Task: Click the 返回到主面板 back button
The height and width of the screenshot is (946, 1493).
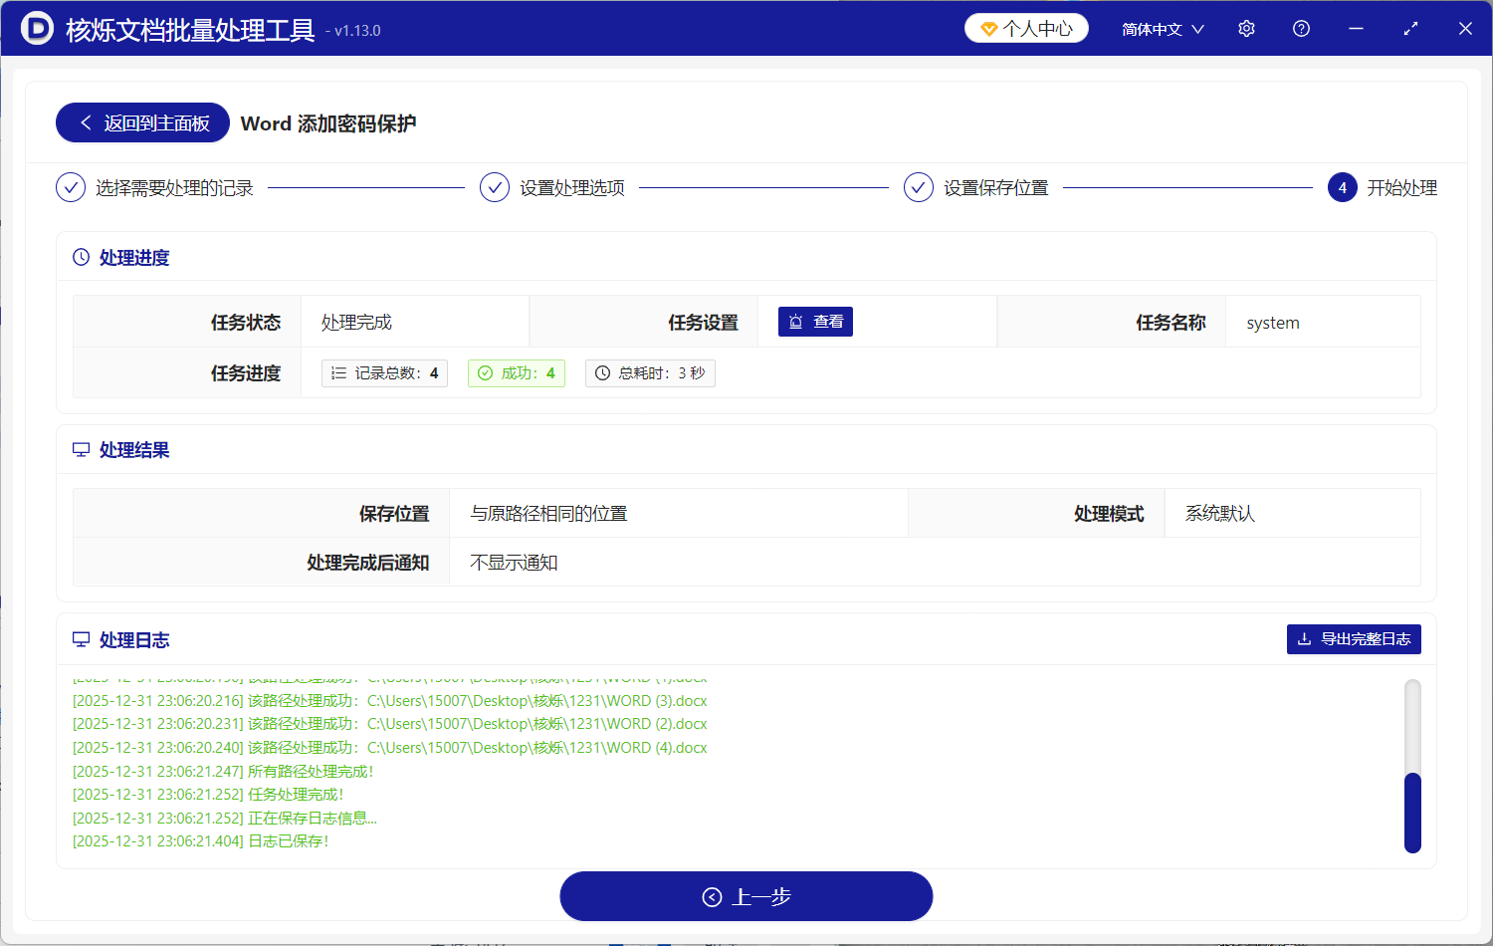Action: point(142,121)
